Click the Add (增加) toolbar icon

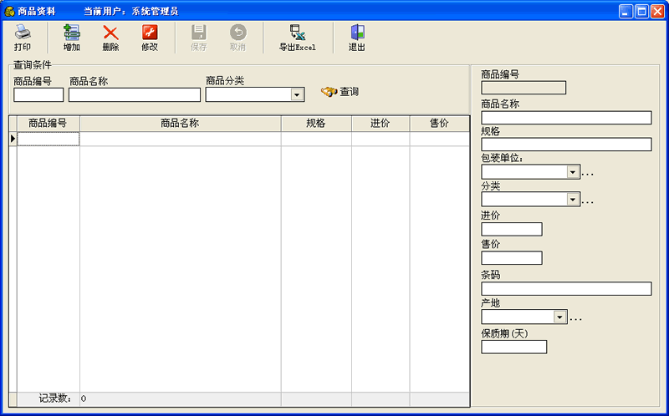click(x=71, y=33)
